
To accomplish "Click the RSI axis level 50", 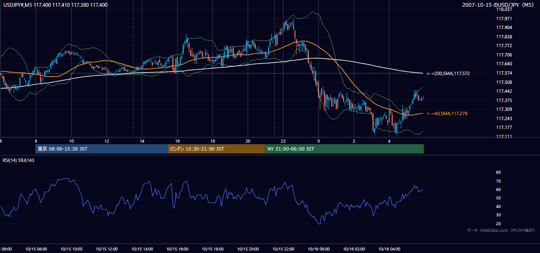I will 498,198.
